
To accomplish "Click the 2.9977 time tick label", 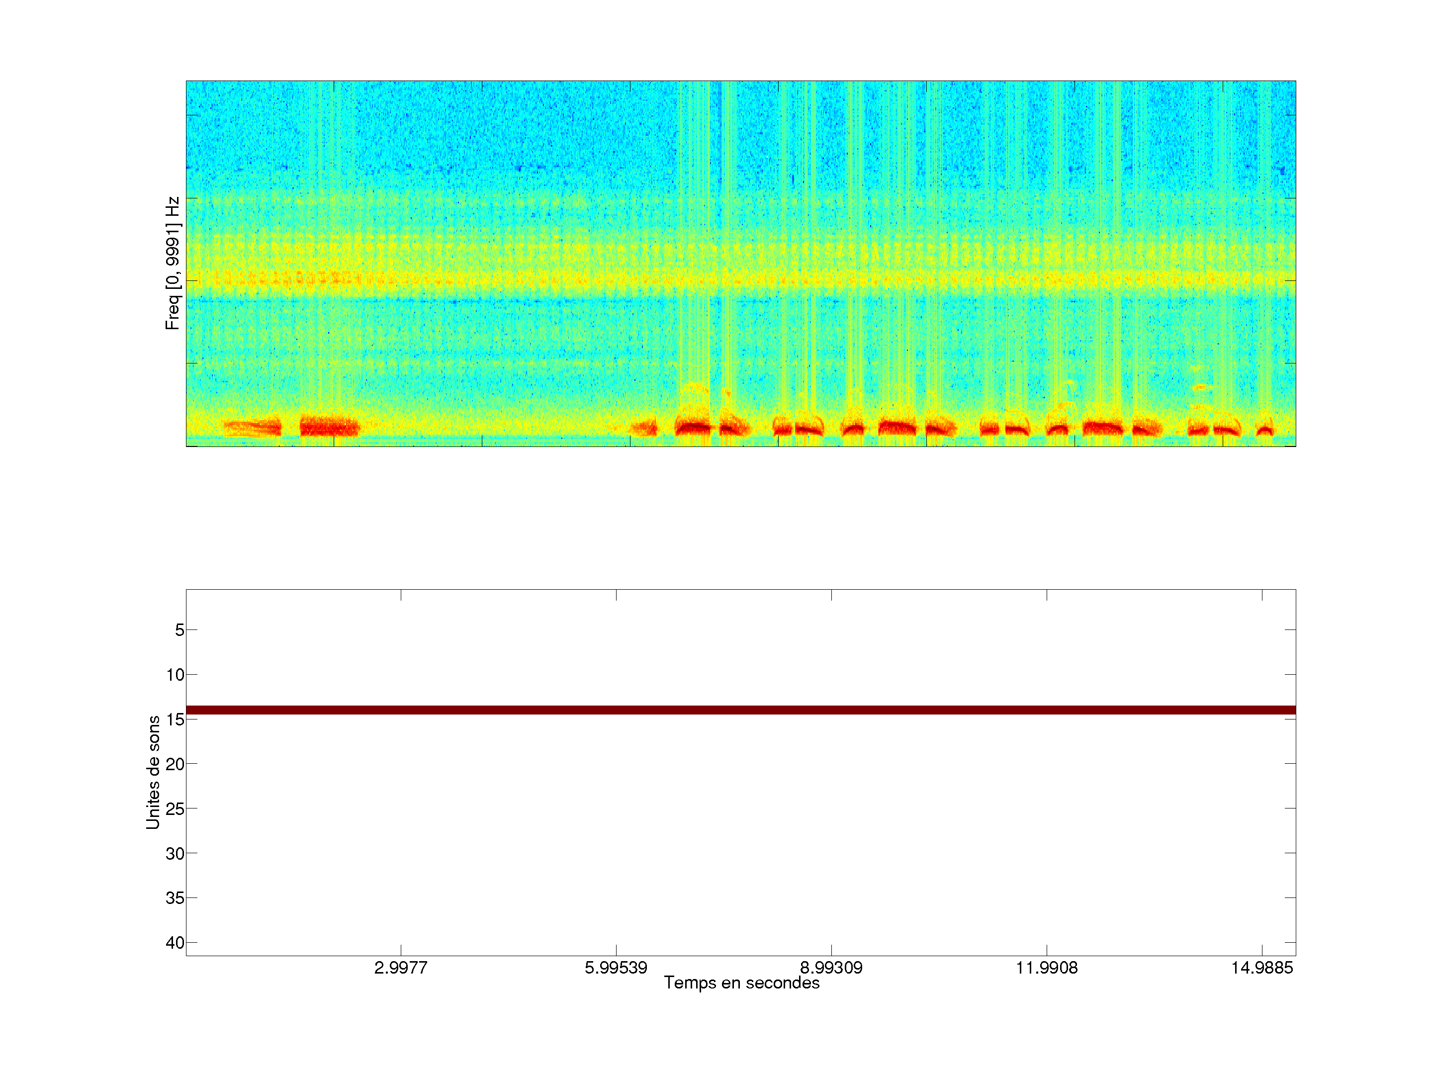I will 400,968.
